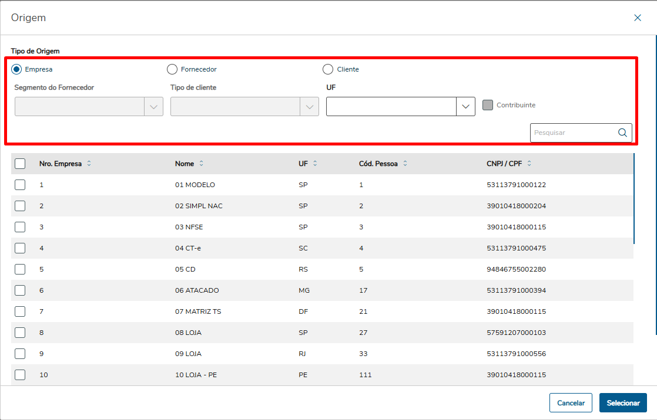Screen dimensions: 657x420
Task: Sort by UF column arrows
Action: tap(315, 164)
